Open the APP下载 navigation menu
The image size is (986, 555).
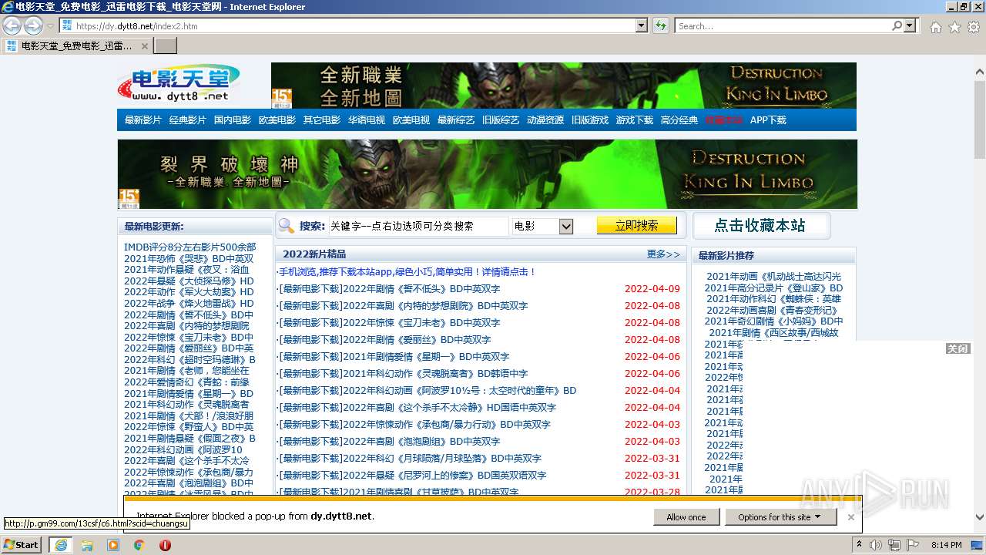[x=769, y=120]
